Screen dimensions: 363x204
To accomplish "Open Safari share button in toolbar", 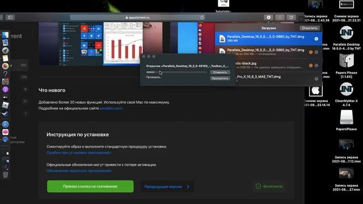I will 280,18.
